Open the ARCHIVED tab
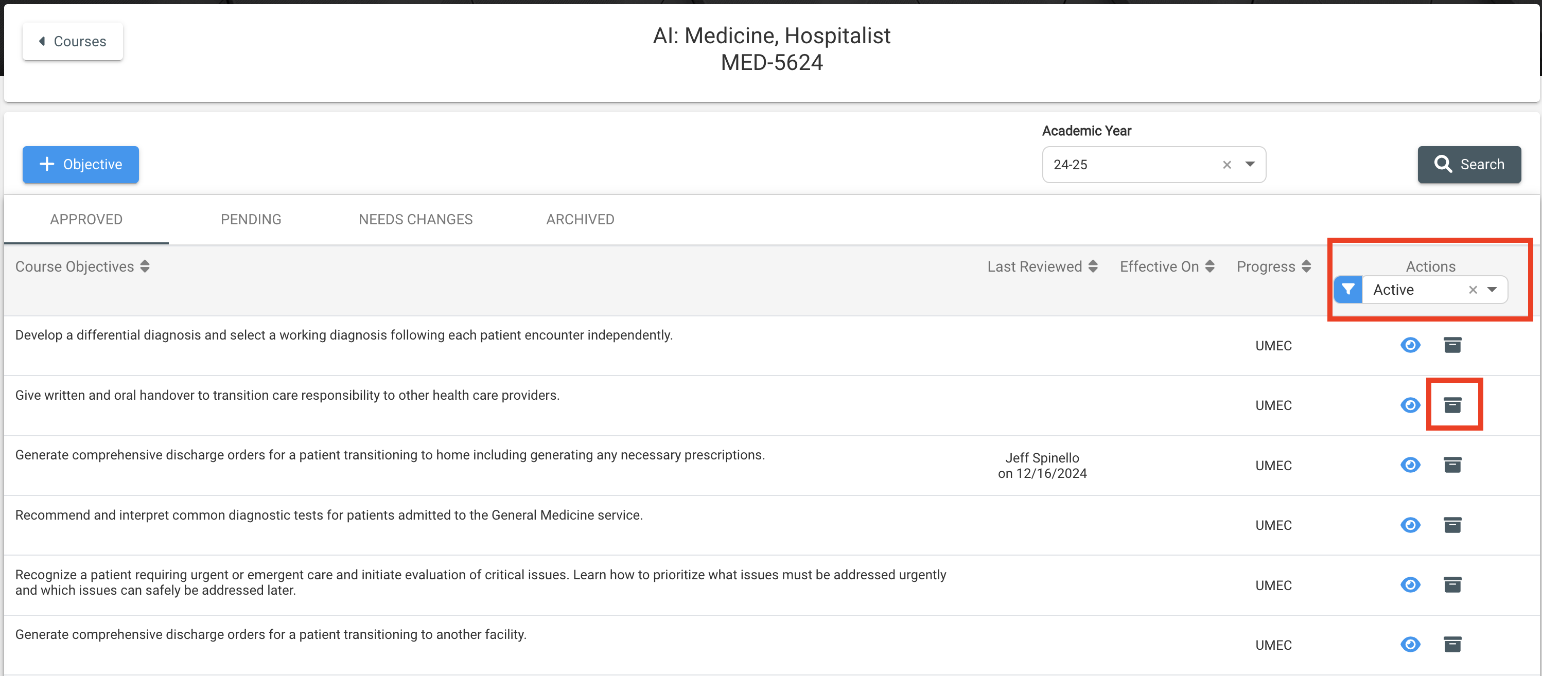 coord(580,220)
